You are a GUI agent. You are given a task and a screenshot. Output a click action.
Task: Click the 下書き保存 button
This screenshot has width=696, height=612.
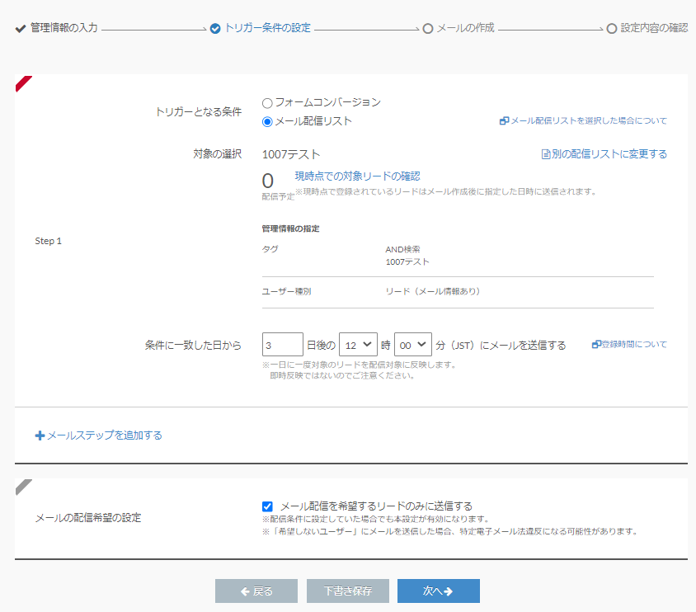tap(347, 591)
